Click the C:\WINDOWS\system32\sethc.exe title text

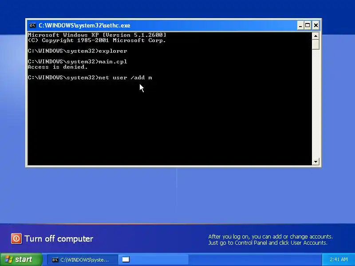click(x=84, y=25)
